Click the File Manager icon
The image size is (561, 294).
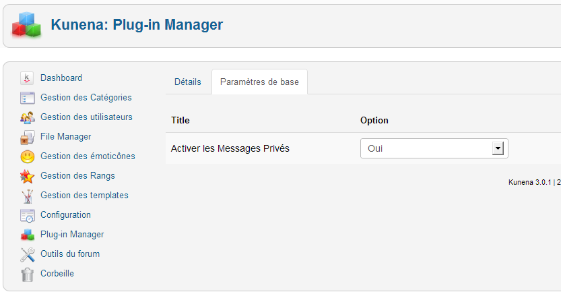tap(27, 137)
